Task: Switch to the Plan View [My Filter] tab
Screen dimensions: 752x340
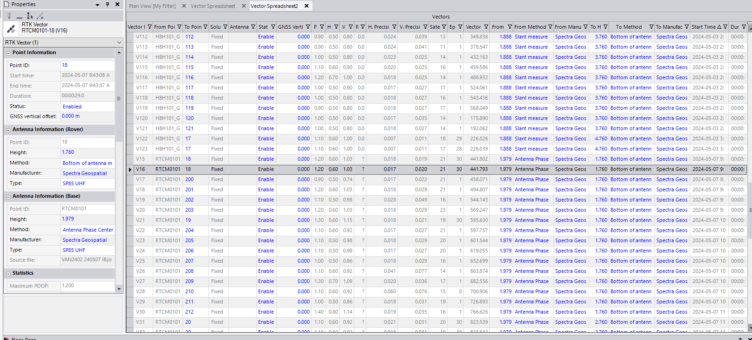Action: click(152, 6)
